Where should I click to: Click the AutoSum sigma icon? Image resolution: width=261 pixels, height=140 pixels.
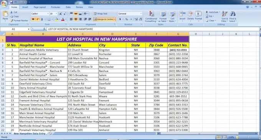pyautogui.click(x=207, y=12)
